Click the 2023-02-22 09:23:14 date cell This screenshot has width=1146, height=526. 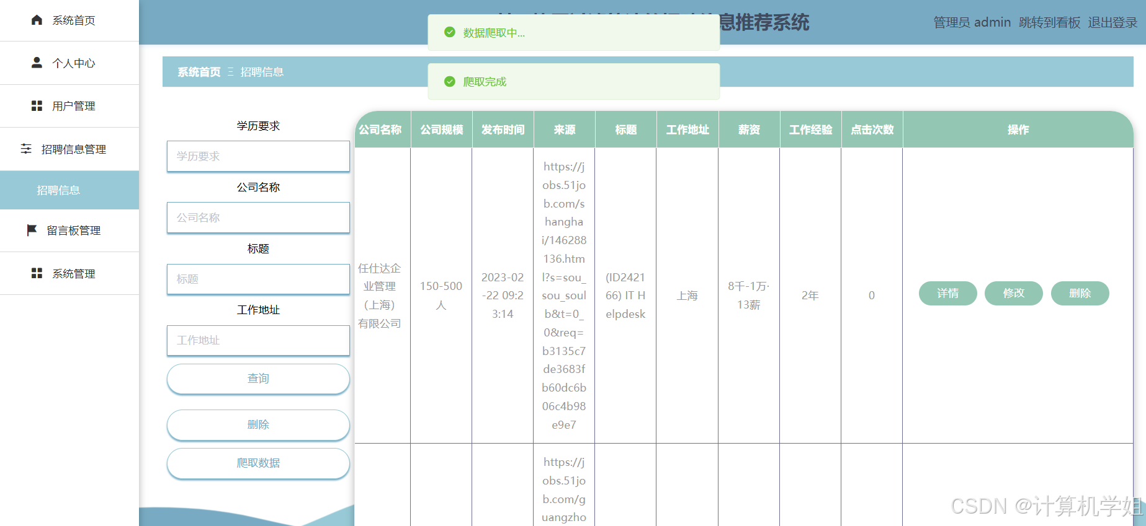tap(503, 296)
